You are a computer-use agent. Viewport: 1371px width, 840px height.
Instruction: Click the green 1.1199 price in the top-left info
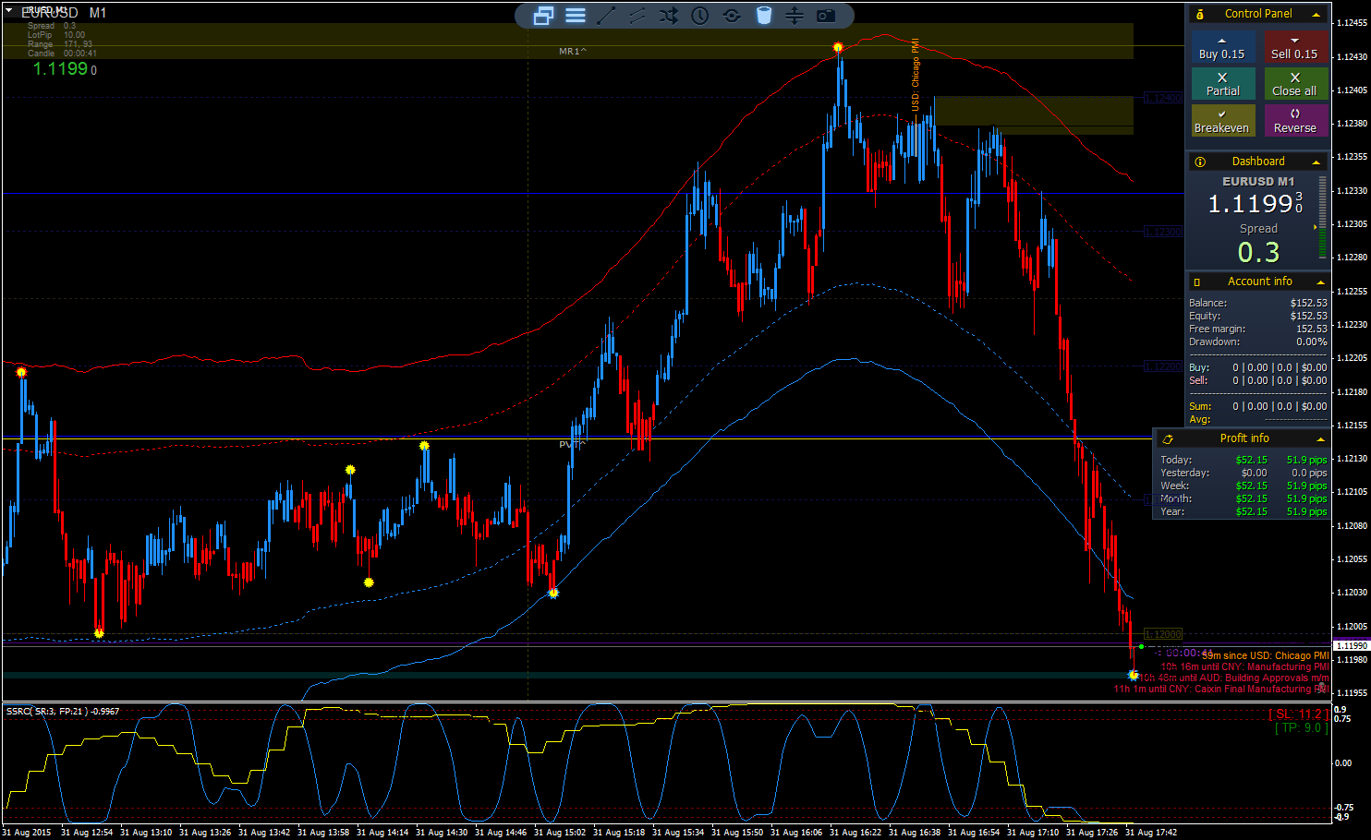[60, 68]
